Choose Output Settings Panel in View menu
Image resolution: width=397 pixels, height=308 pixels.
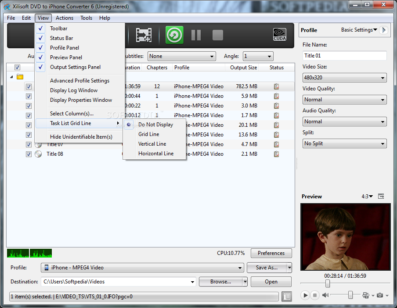(x=79, y=67)
